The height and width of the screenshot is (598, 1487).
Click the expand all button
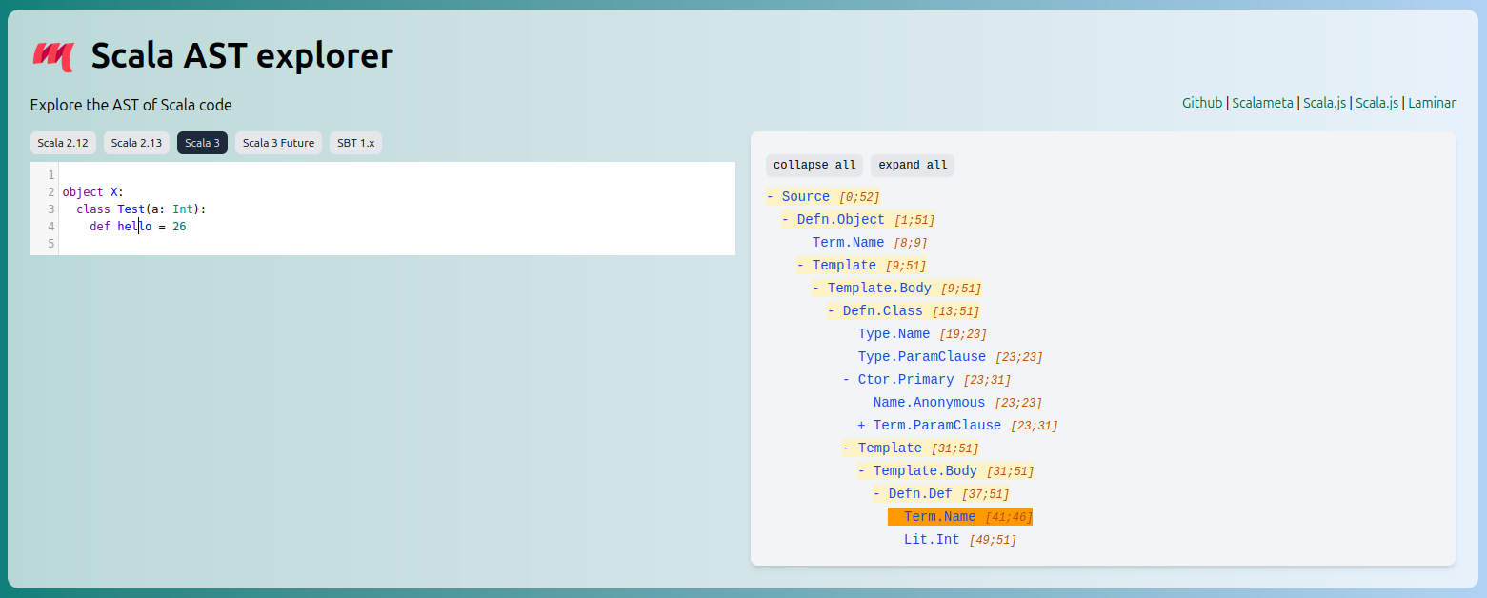coord(913,165)
